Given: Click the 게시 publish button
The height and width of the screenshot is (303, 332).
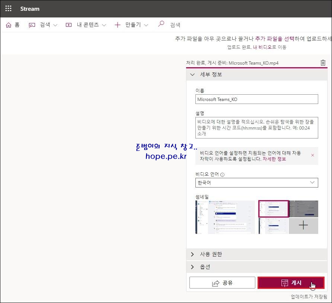Looking at the screenshot, I should [x=291, y=283].
